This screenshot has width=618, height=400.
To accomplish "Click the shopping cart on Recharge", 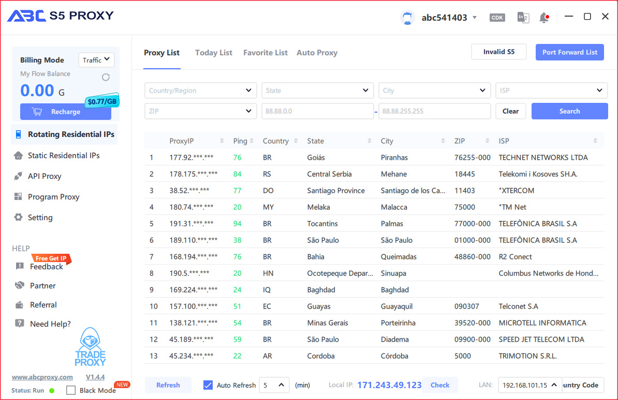I will [x=37, y=112].
